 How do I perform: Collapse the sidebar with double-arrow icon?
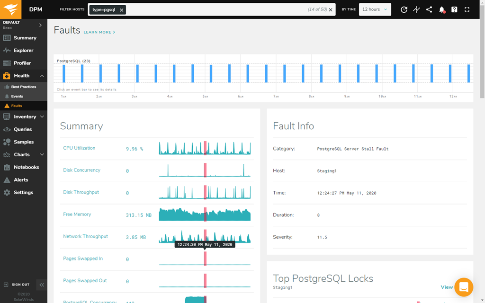point(42,285)
